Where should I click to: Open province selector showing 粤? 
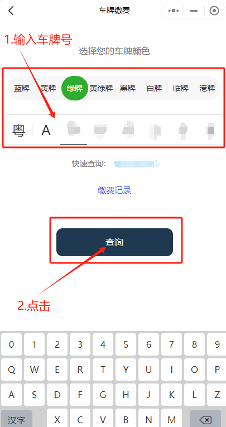(19, 130)
